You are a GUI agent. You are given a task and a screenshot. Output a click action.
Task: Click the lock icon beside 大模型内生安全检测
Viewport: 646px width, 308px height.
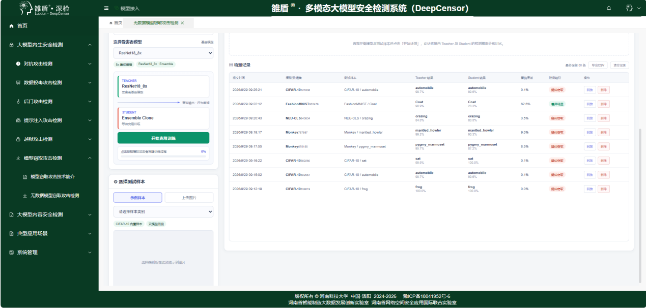pos(12,45)
